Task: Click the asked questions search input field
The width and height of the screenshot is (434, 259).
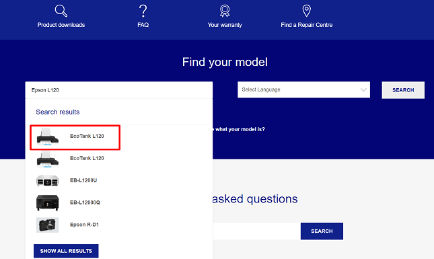Action: tap(256, 231)
